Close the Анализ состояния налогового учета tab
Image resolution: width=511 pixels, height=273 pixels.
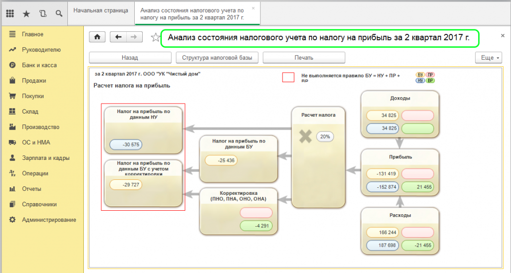click(253, 8)
